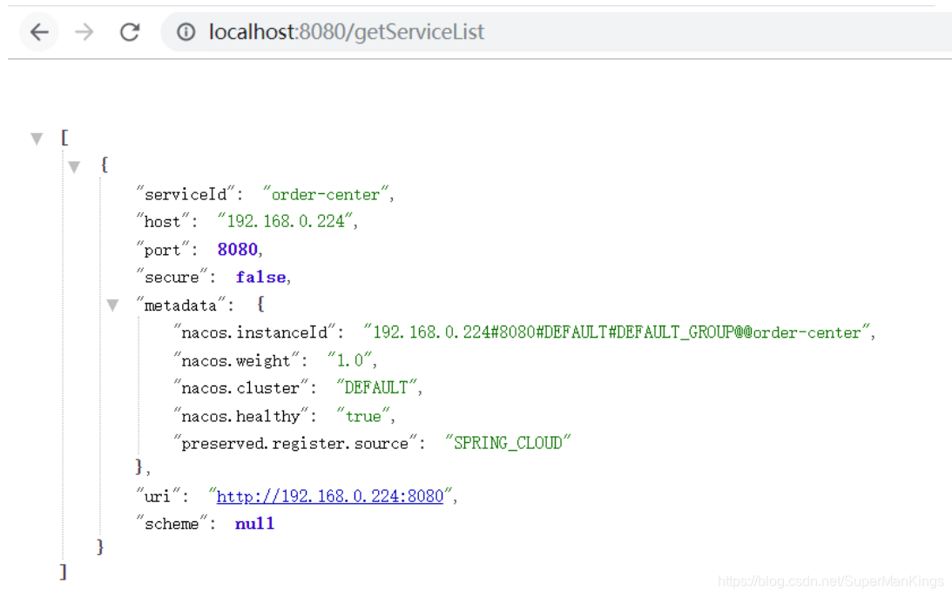Select the "nacos.cluster" key
This screenshot has width=952, height=597.
point(241,387)
